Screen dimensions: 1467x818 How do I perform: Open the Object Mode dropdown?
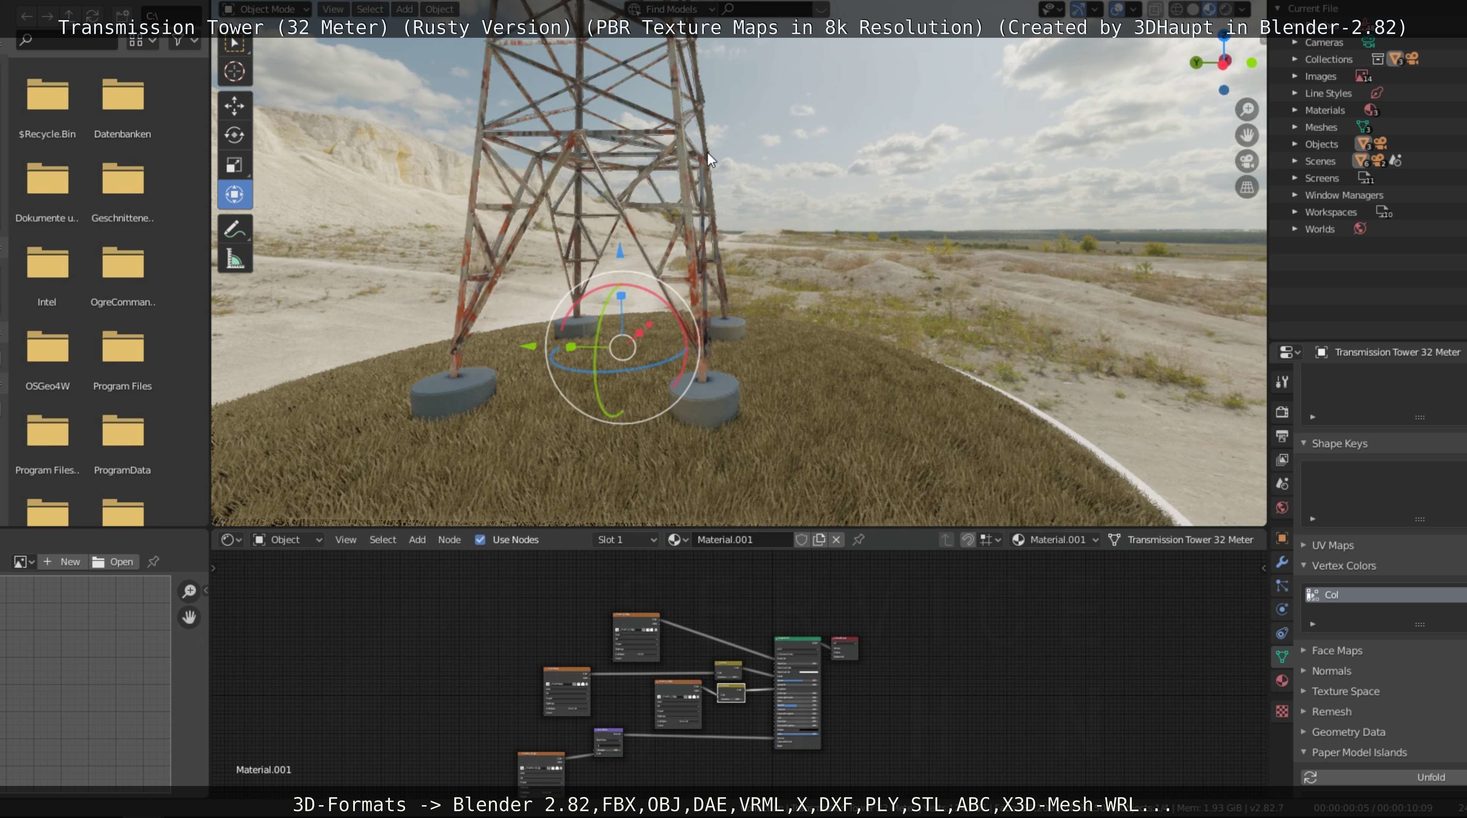pyautogui.click(x=265, y=9)
